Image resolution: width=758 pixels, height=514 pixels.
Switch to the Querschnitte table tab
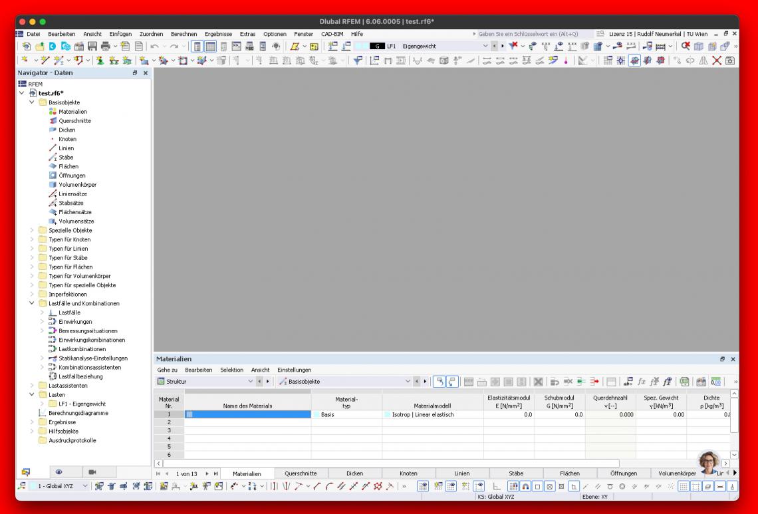pyautogui.click(x=301, y=473)
